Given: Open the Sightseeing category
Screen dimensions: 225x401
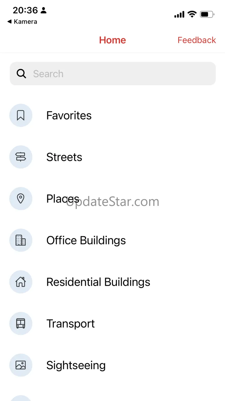Looking at the screenshot, I should click(76, 365).
